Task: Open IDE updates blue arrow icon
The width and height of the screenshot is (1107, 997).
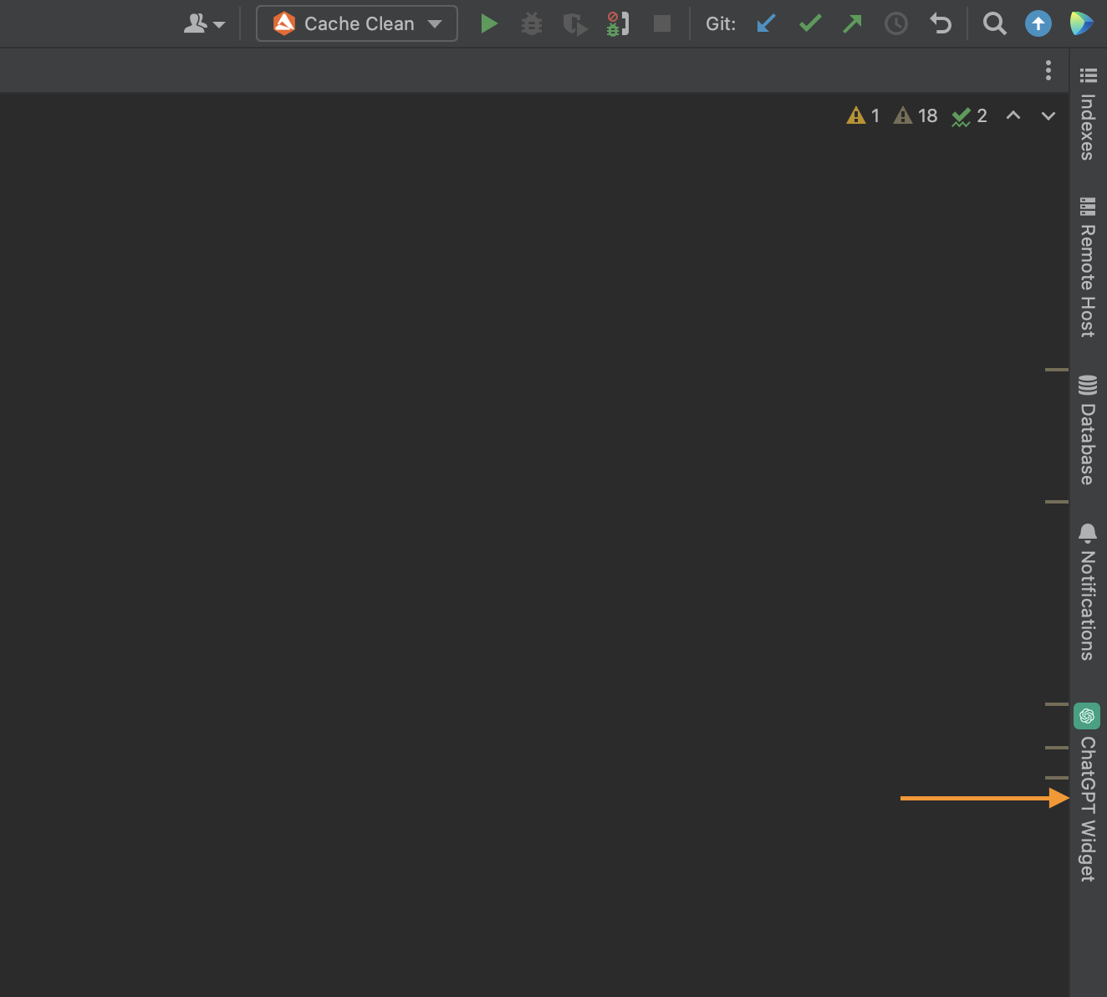Action: (1038, 23)
